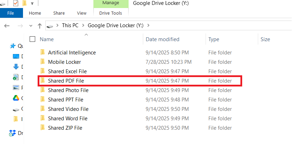
Task: Open Pictures icon in the navigation pane
Action: click(16, 88)
